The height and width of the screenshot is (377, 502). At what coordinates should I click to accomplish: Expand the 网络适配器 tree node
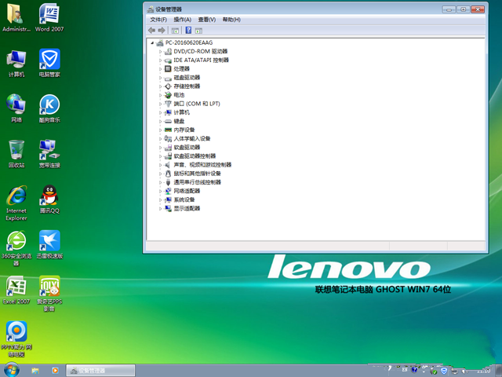tap(161, 191)
